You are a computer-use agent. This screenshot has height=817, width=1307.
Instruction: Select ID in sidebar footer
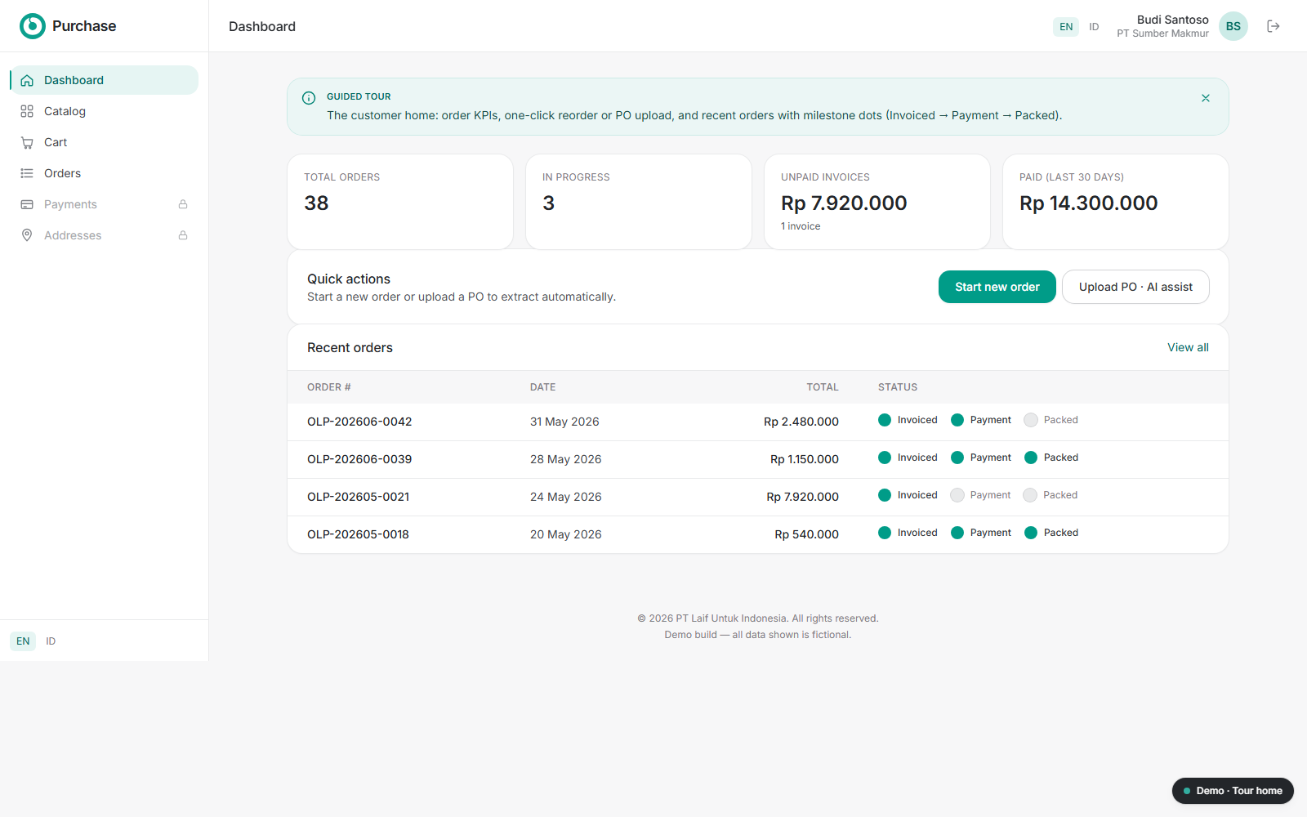point(51,641)
